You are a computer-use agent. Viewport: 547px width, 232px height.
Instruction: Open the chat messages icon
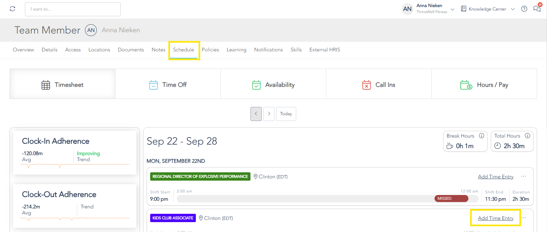point(537,9)
